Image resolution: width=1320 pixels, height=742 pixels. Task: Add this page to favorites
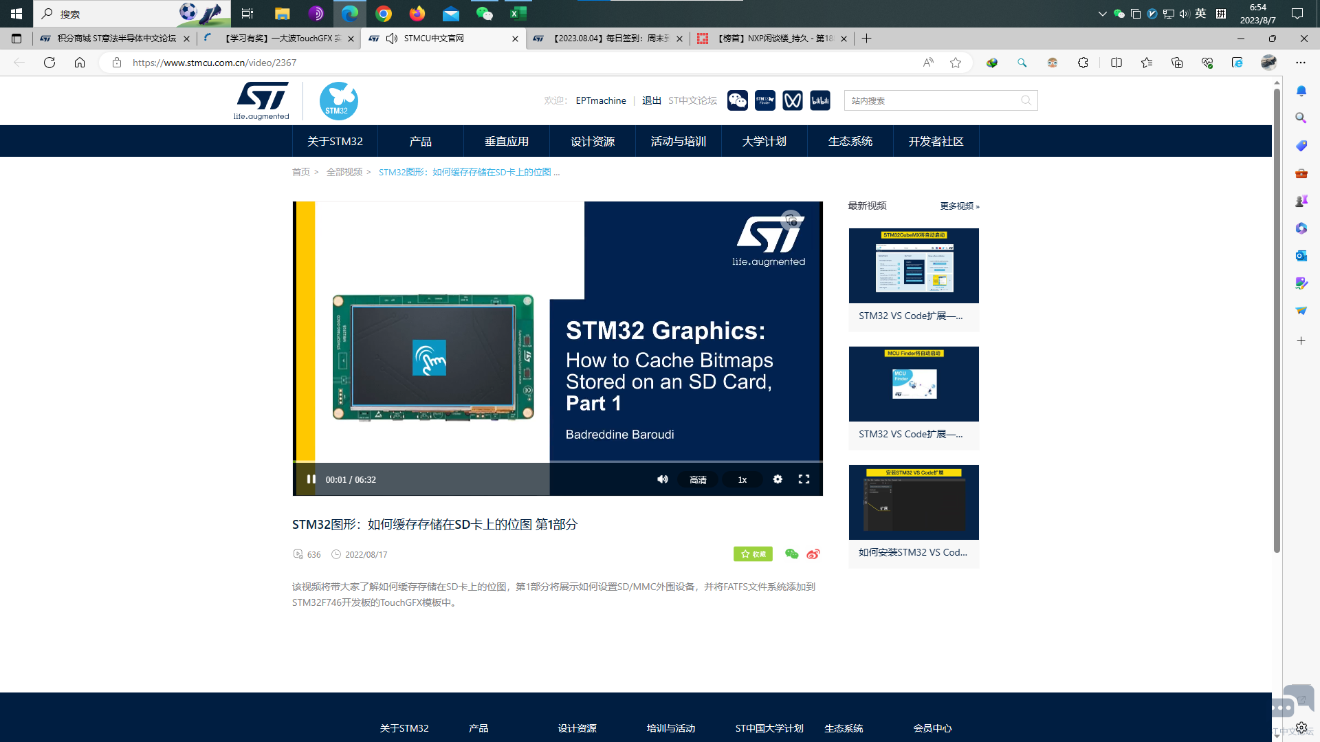956,63
